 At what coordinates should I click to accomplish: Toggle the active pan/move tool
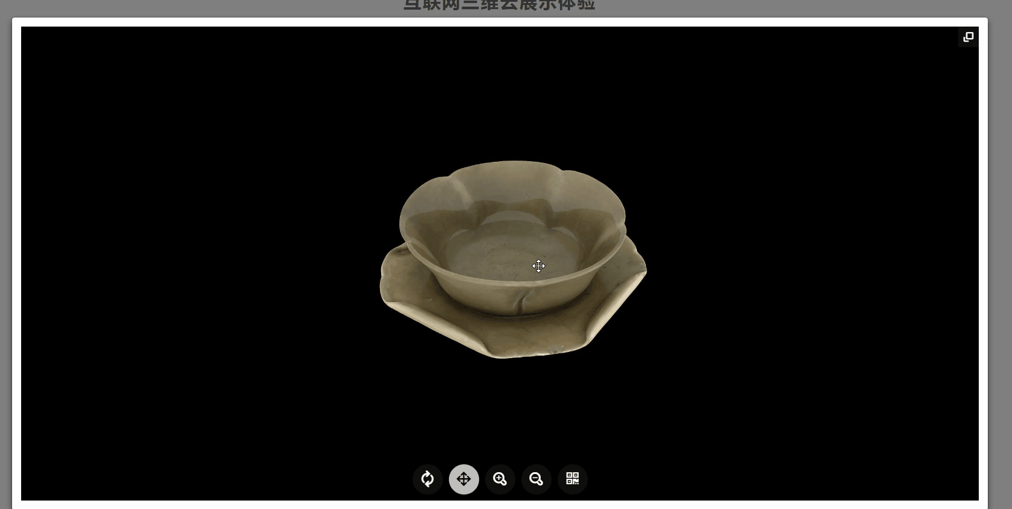point(464,479)
